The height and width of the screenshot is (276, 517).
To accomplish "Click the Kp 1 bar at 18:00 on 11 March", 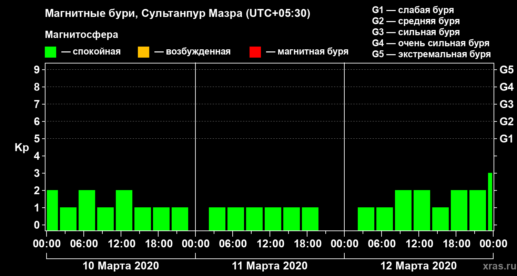I will [x=310, y=219].
